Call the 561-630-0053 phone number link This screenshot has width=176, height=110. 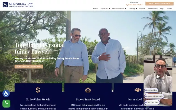[134, 5]
